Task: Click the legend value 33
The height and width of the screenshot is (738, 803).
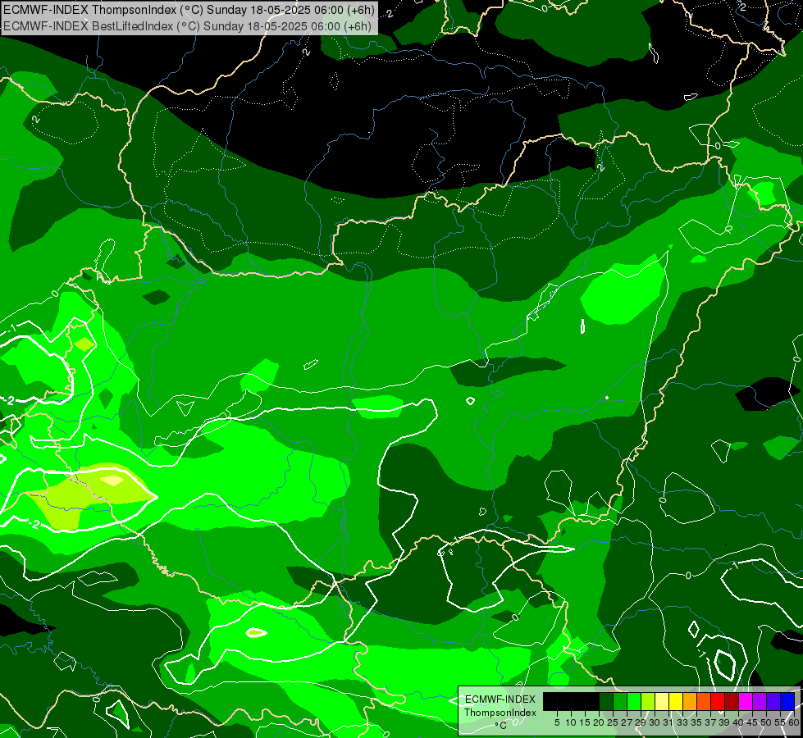Action: click(x=682, y=722)
